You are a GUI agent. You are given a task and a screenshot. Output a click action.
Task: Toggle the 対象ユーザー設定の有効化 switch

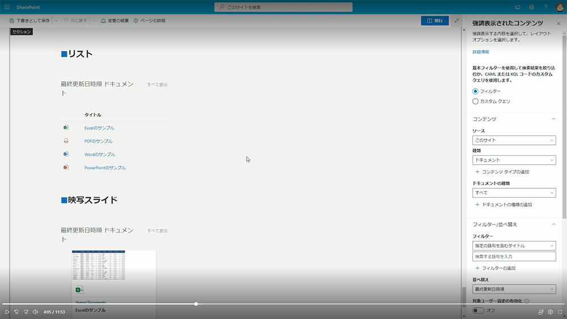pyautogui.click(x=478, y=311)
